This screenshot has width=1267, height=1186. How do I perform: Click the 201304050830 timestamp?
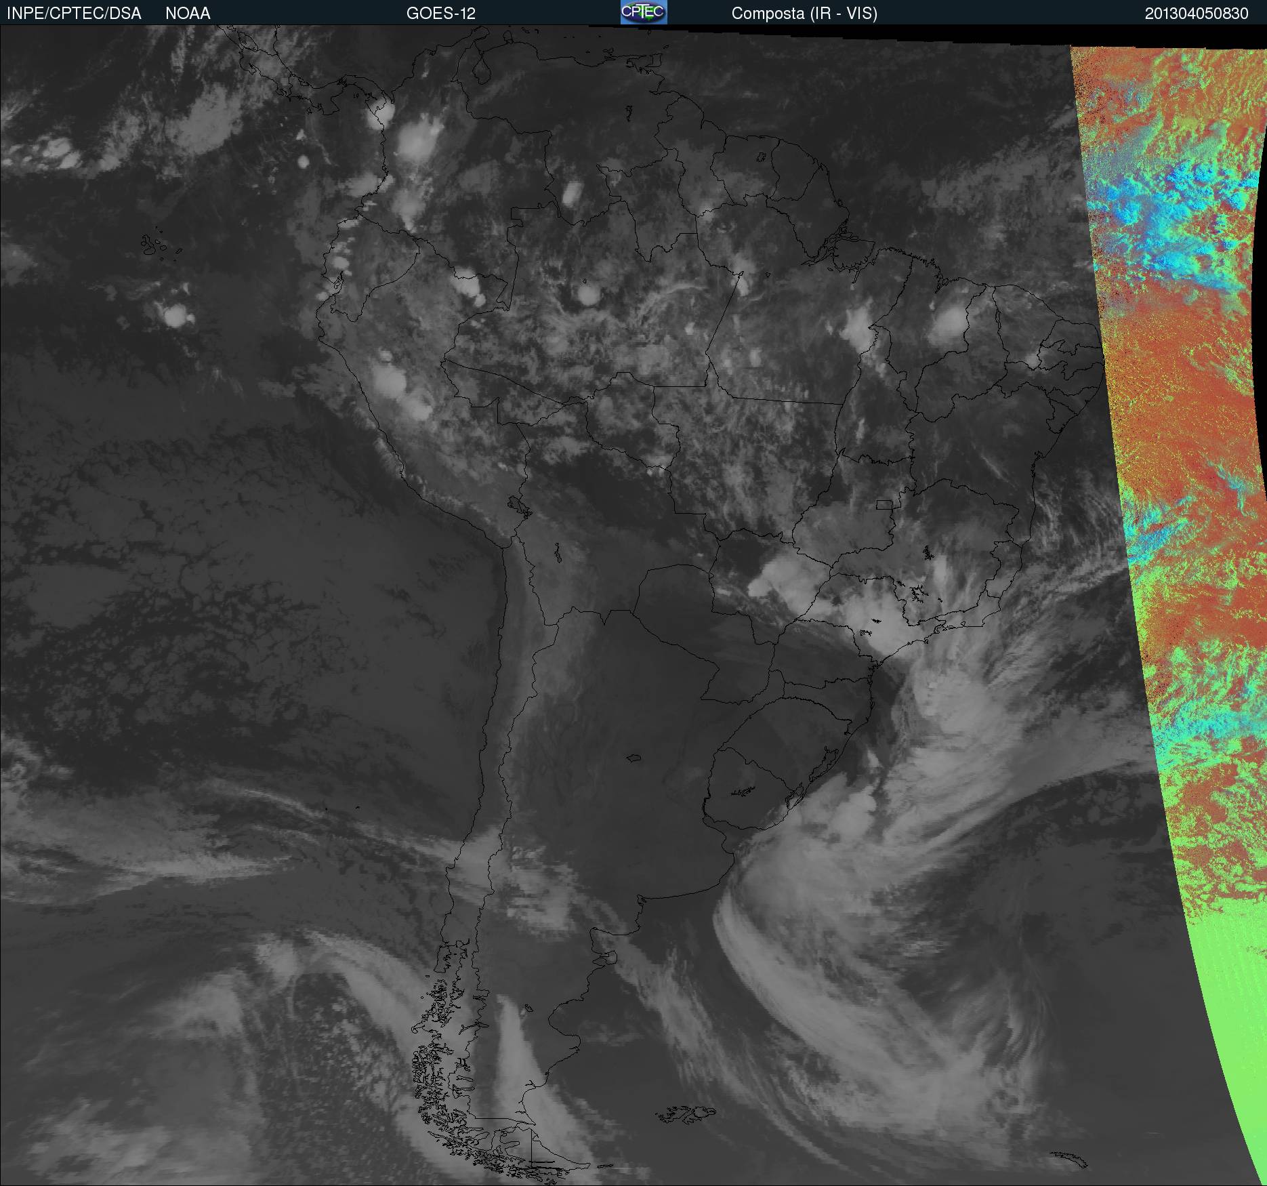pos(1197,14)
